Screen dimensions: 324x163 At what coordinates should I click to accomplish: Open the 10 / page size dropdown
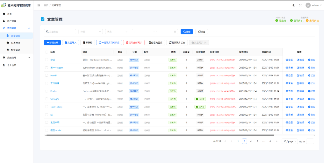coord(290,141)
